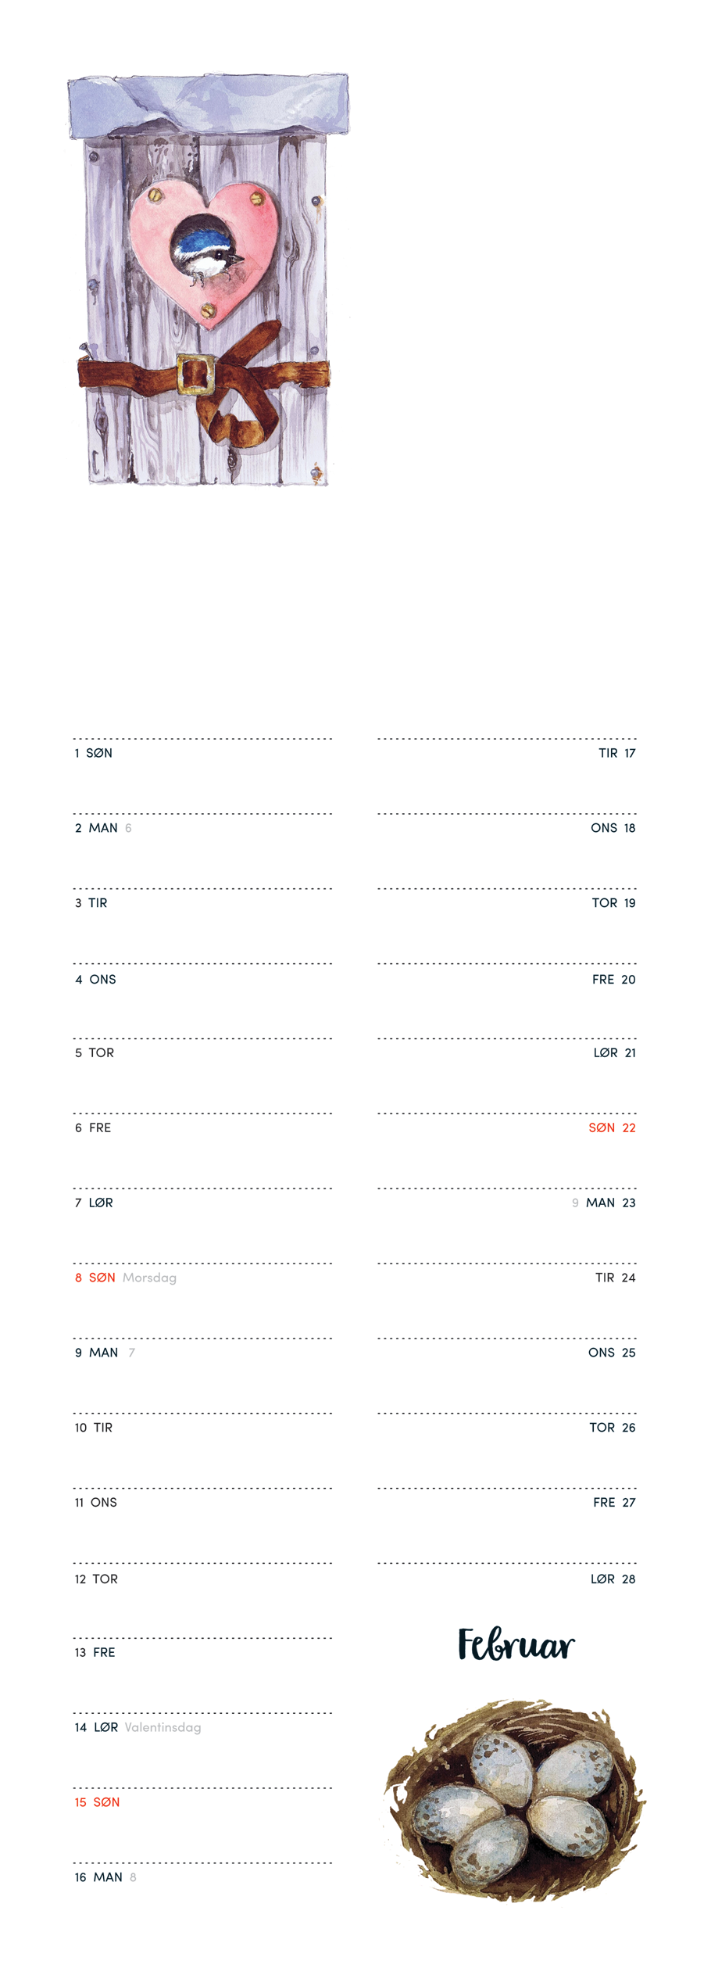Select the 1 SØN date row
This screenshot has height=1968, width=711.
94,753
